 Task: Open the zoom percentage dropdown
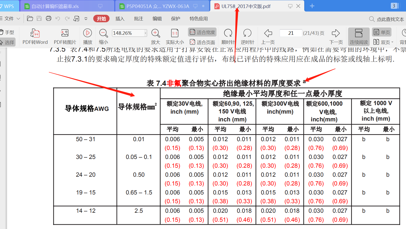[145, 33]
